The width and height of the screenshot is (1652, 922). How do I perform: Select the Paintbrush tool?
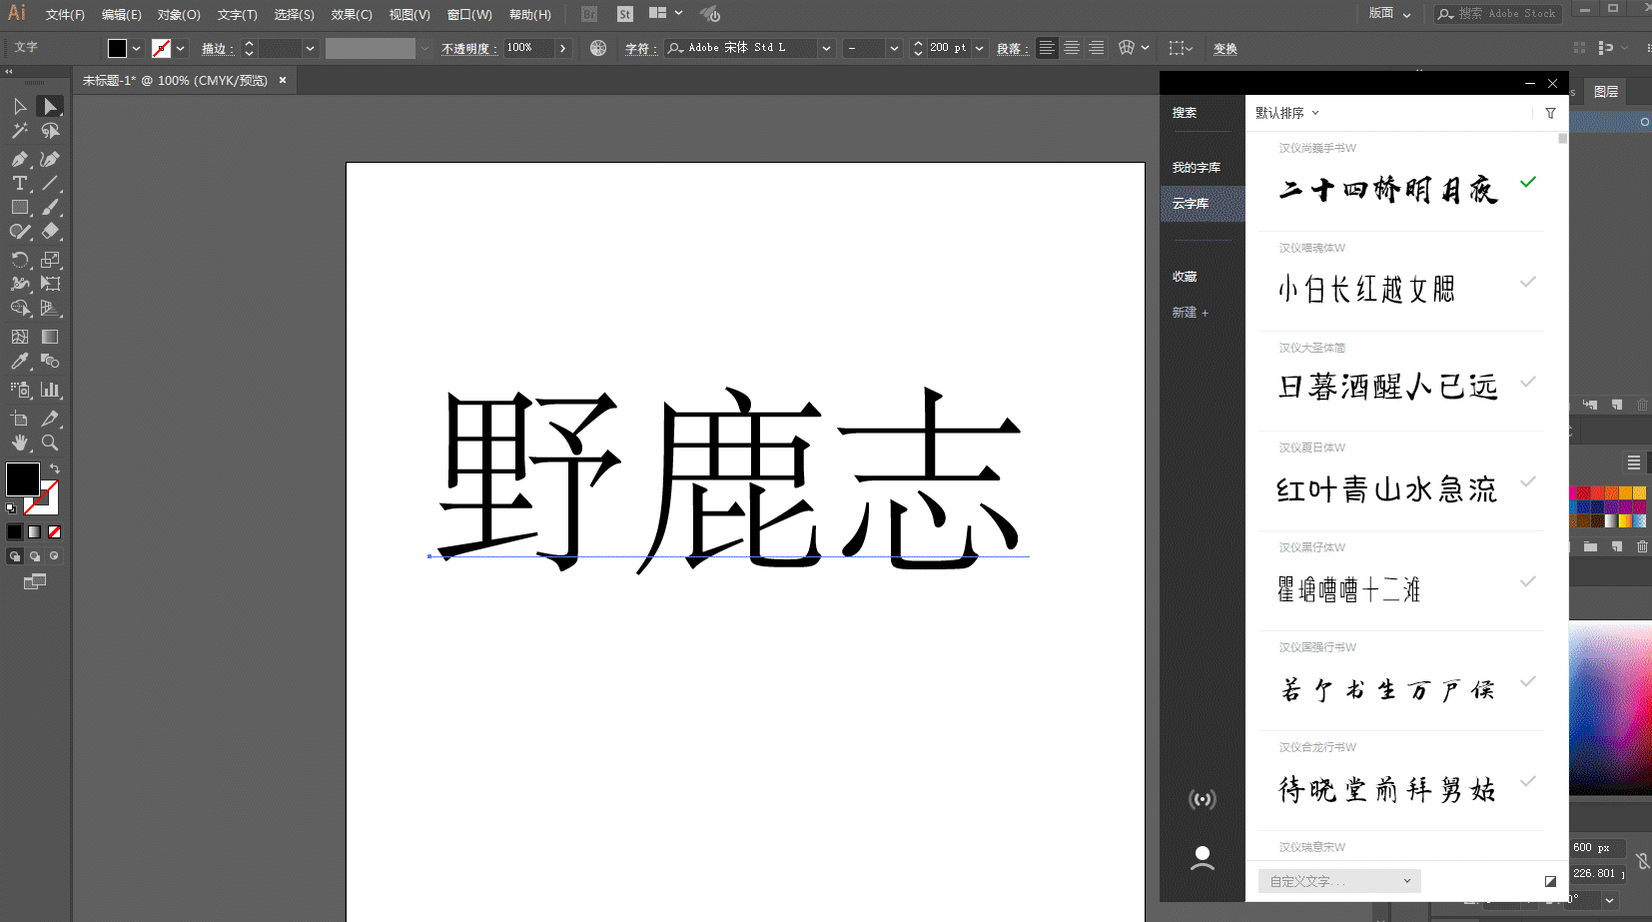[x=50, y=207]
